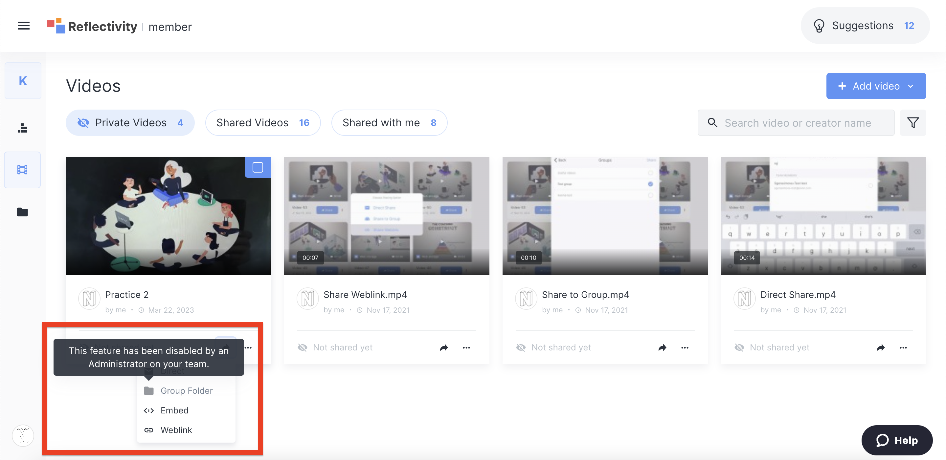The width and height of the screenshot is (946, 460).
Task: Open more options for Direct Share.mp4
Action: (903, 347)
